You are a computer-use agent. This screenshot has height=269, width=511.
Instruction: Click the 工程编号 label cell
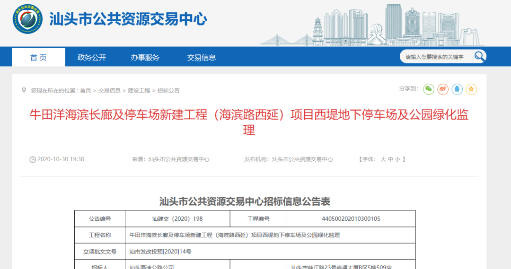[x=258, y=219]
